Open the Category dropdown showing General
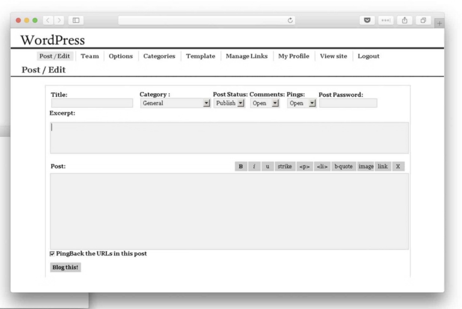This screenshot has height=309, width=462. click(175, 103)
